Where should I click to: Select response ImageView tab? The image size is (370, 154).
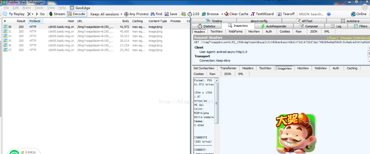(285, 68)
